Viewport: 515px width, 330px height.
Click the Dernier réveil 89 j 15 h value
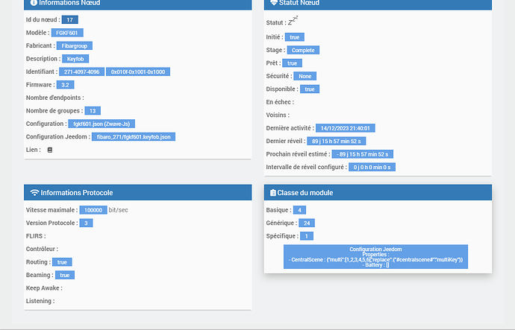point(337,142)
